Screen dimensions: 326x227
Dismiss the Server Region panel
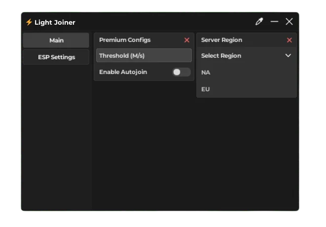[x=289, y=40]
